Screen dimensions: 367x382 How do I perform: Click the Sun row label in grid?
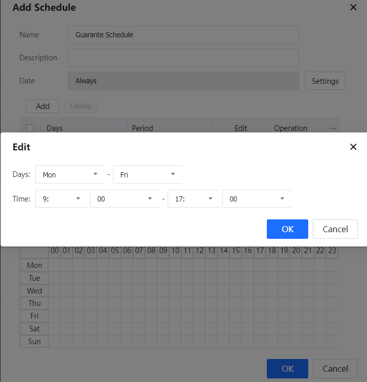(34, 342)
